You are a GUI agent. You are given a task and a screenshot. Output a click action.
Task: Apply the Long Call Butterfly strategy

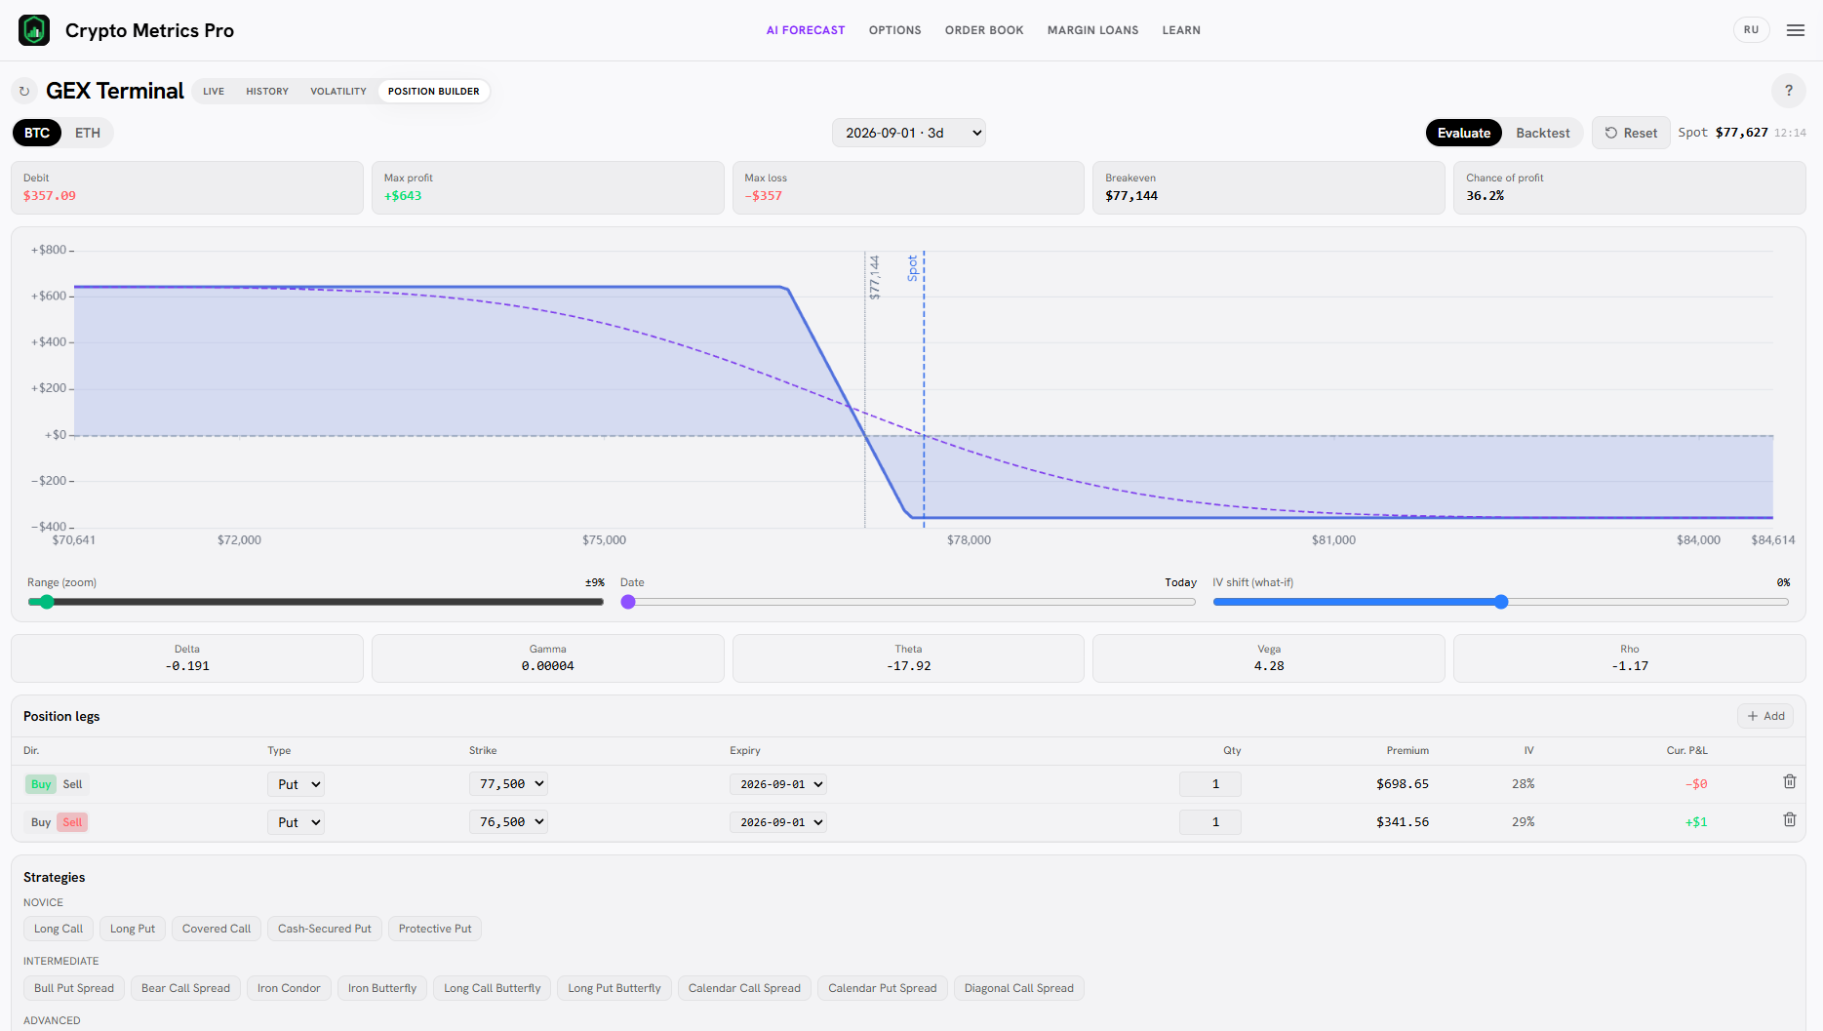point(493,988)
